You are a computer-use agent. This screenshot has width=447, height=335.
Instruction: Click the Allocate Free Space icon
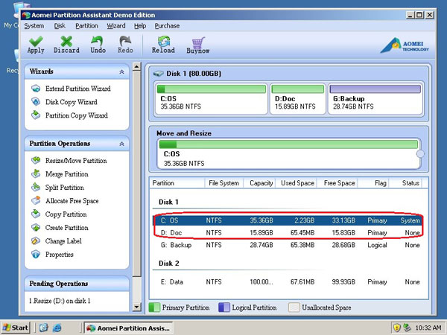pyautogui.click(x=36, y=200)
